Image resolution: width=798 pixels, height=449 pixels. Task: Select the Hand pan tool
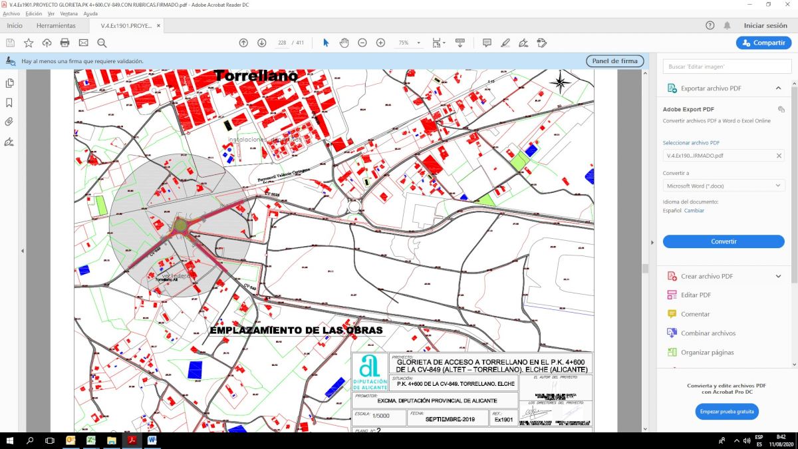point(344,43)
